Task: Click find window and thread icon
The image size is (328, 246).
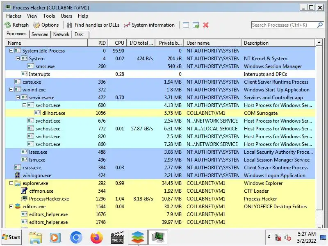Action: pos(196,25)
